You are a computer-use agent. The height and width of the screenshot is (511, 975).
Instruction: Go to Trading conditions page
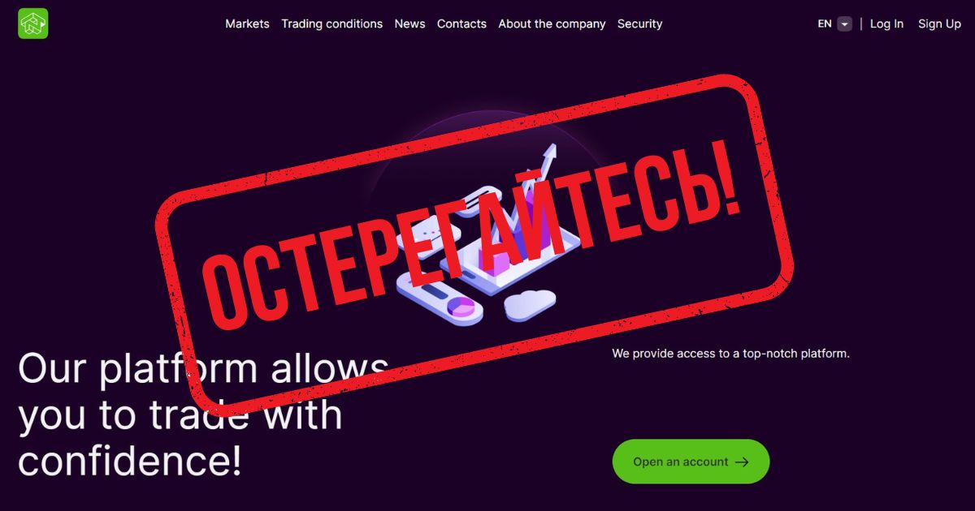(x=331, y=24)
